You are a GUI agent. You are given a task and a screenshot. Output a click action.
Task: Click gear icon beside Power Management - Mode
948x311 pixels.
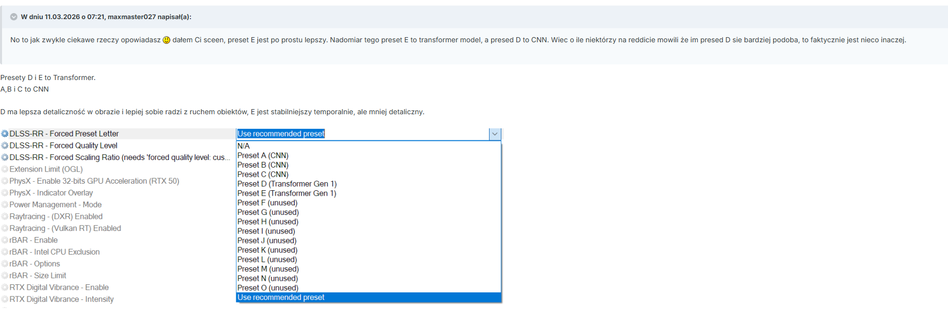click(x=5, y=205)
